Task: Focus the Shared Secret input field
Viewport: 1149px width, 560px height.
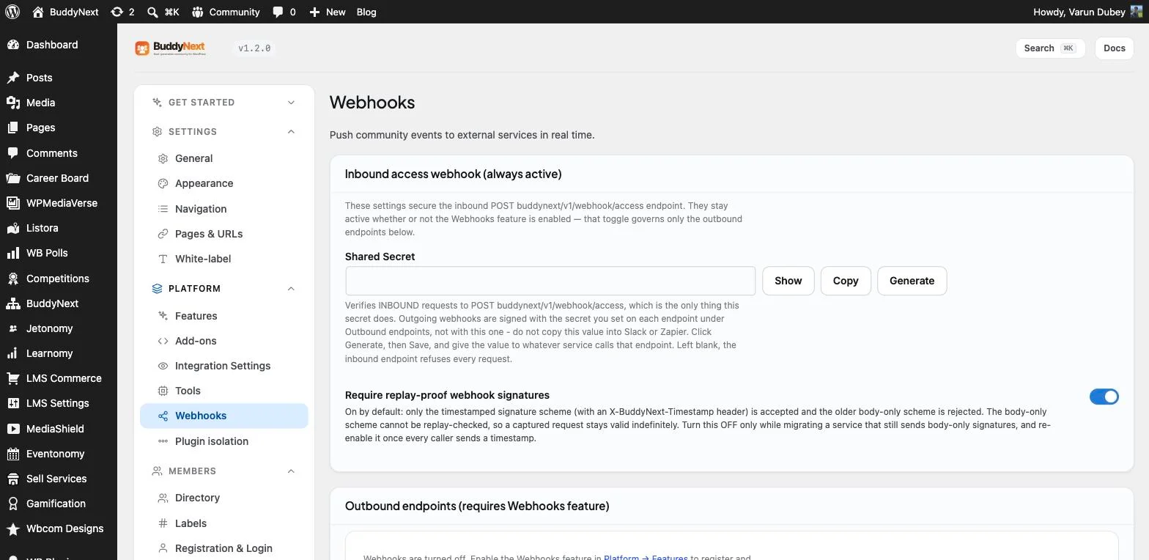Action: (550, 281)
